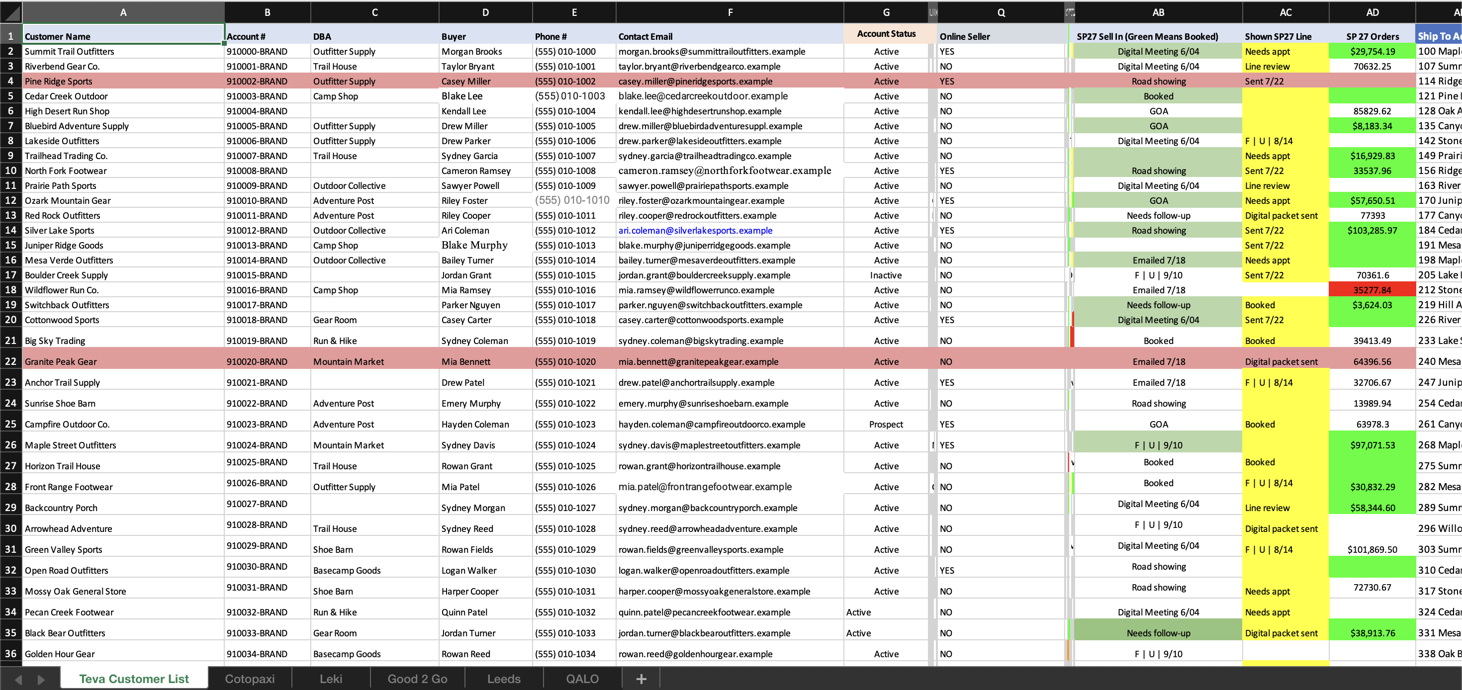Select cameron.ramsey@northforkfootwear.example email cell
The height and width of the screenshot is (690, 1462).
click(x=730, y=170)
